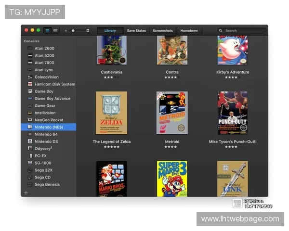
Task: Click the Atari Lynx handheld icon
Action: tap(30, 70)
